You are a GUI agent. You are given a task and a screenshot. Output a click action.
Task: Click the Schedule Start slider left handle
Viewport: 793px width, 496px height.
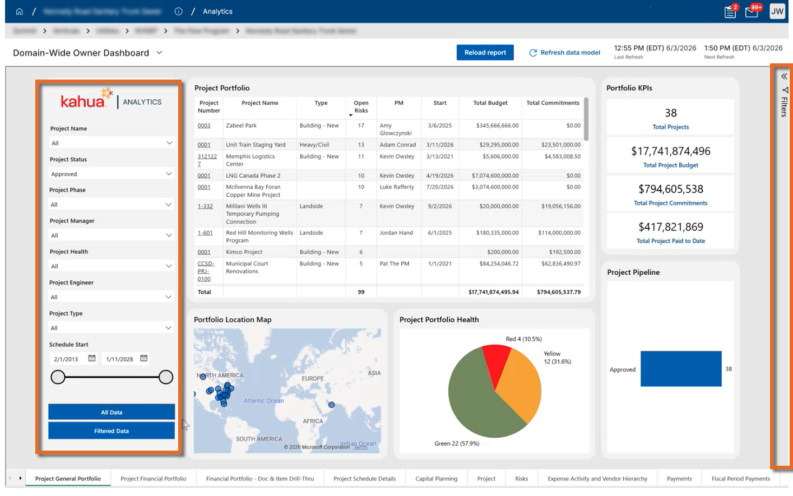58,377
